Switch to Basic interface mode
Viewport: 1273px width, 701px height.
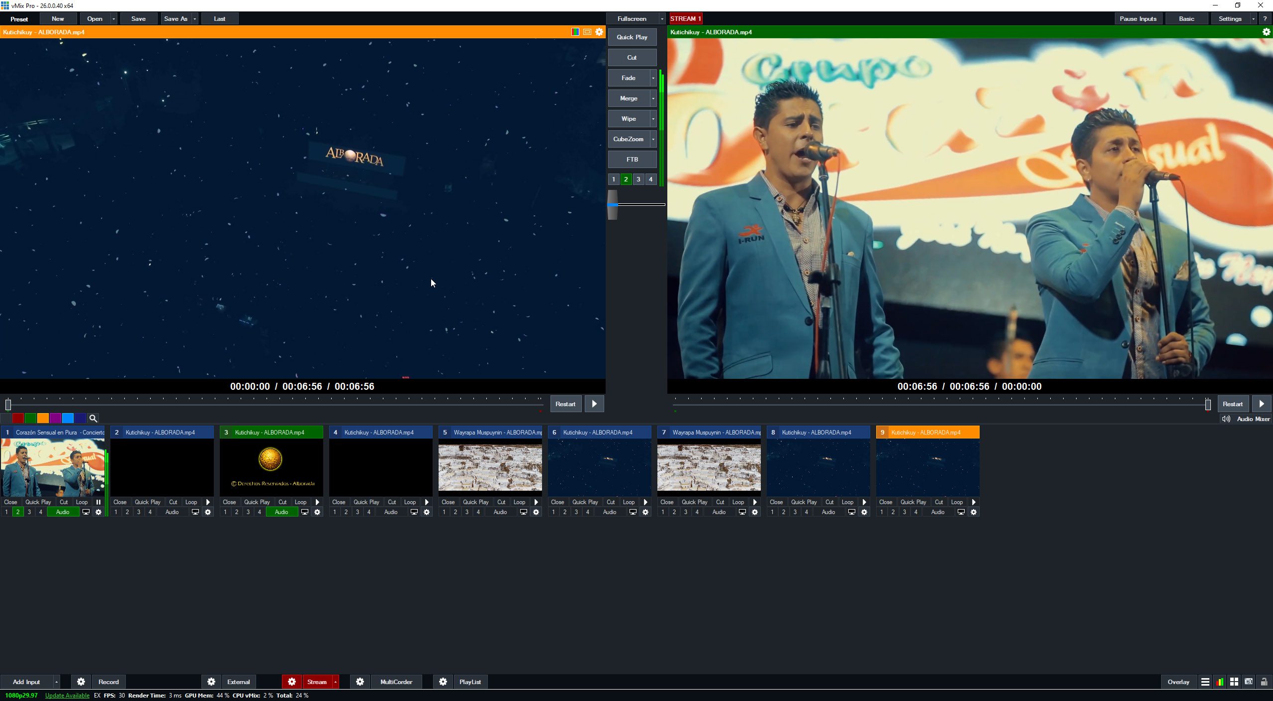1186,18
